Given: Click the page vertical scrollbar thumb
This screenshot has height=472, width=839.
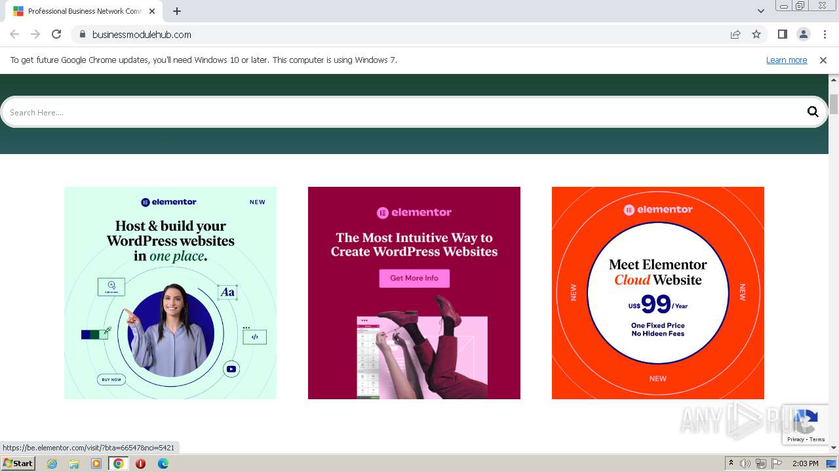Looking at the screenshot, I should point(834,104).
